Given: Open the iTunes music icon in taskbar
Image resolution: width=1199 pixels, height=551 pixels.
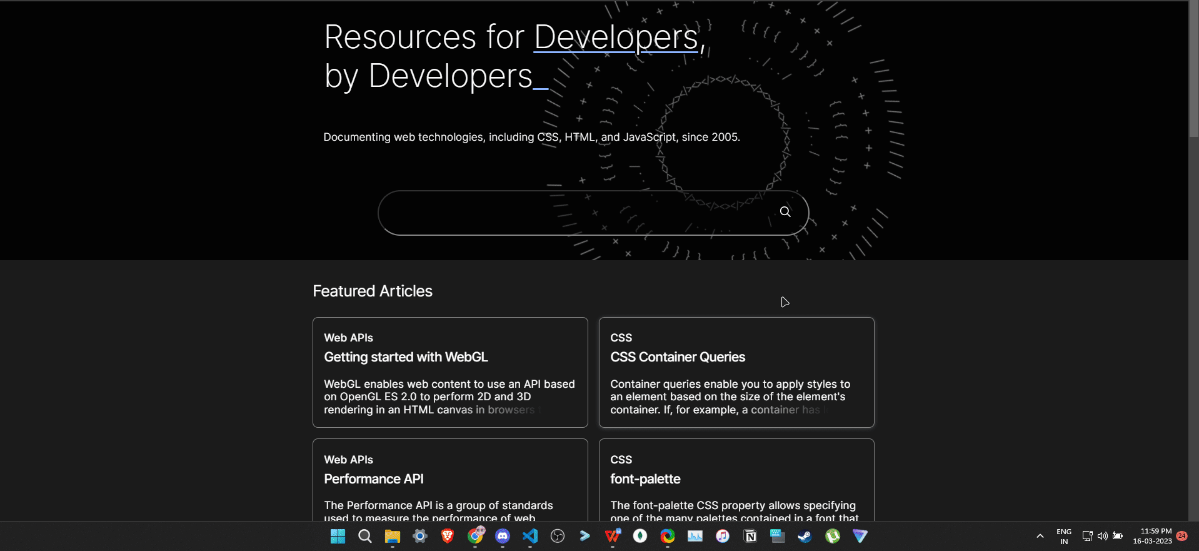Looking at the screenshot, I should [x=723, y=536].
